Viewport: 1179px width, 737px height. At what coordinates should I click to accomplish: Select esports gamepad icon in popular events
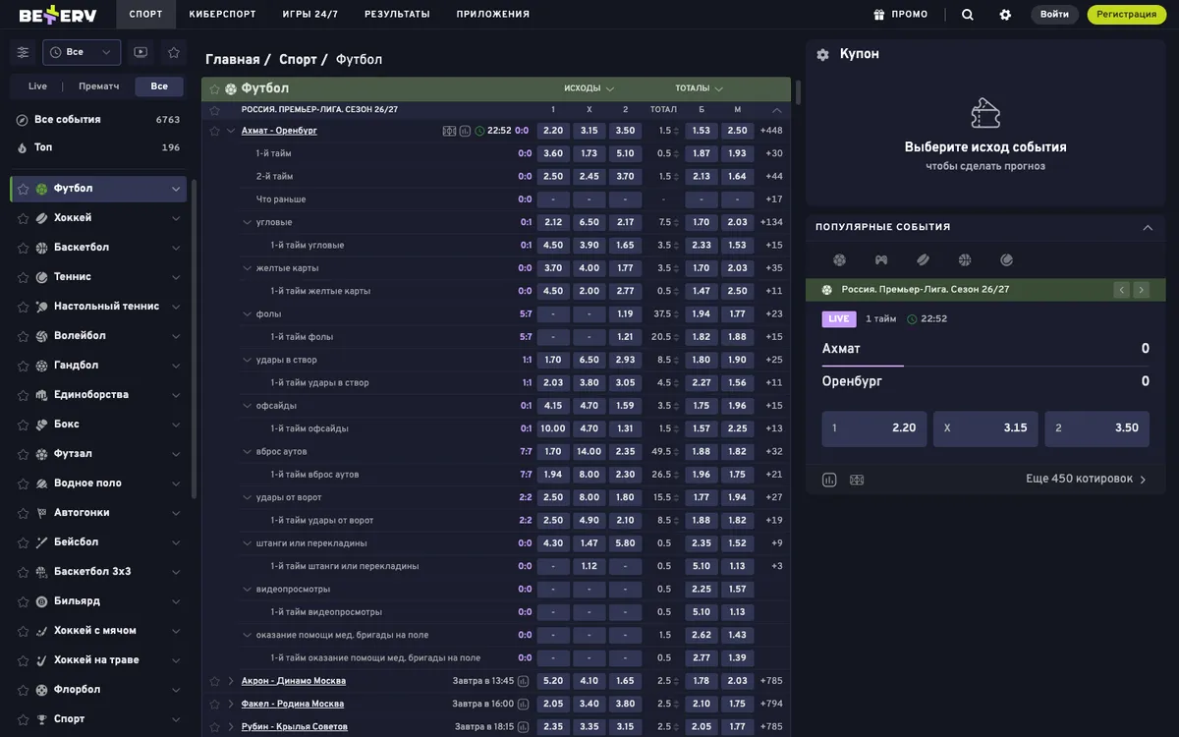click(x=881, y=260)
